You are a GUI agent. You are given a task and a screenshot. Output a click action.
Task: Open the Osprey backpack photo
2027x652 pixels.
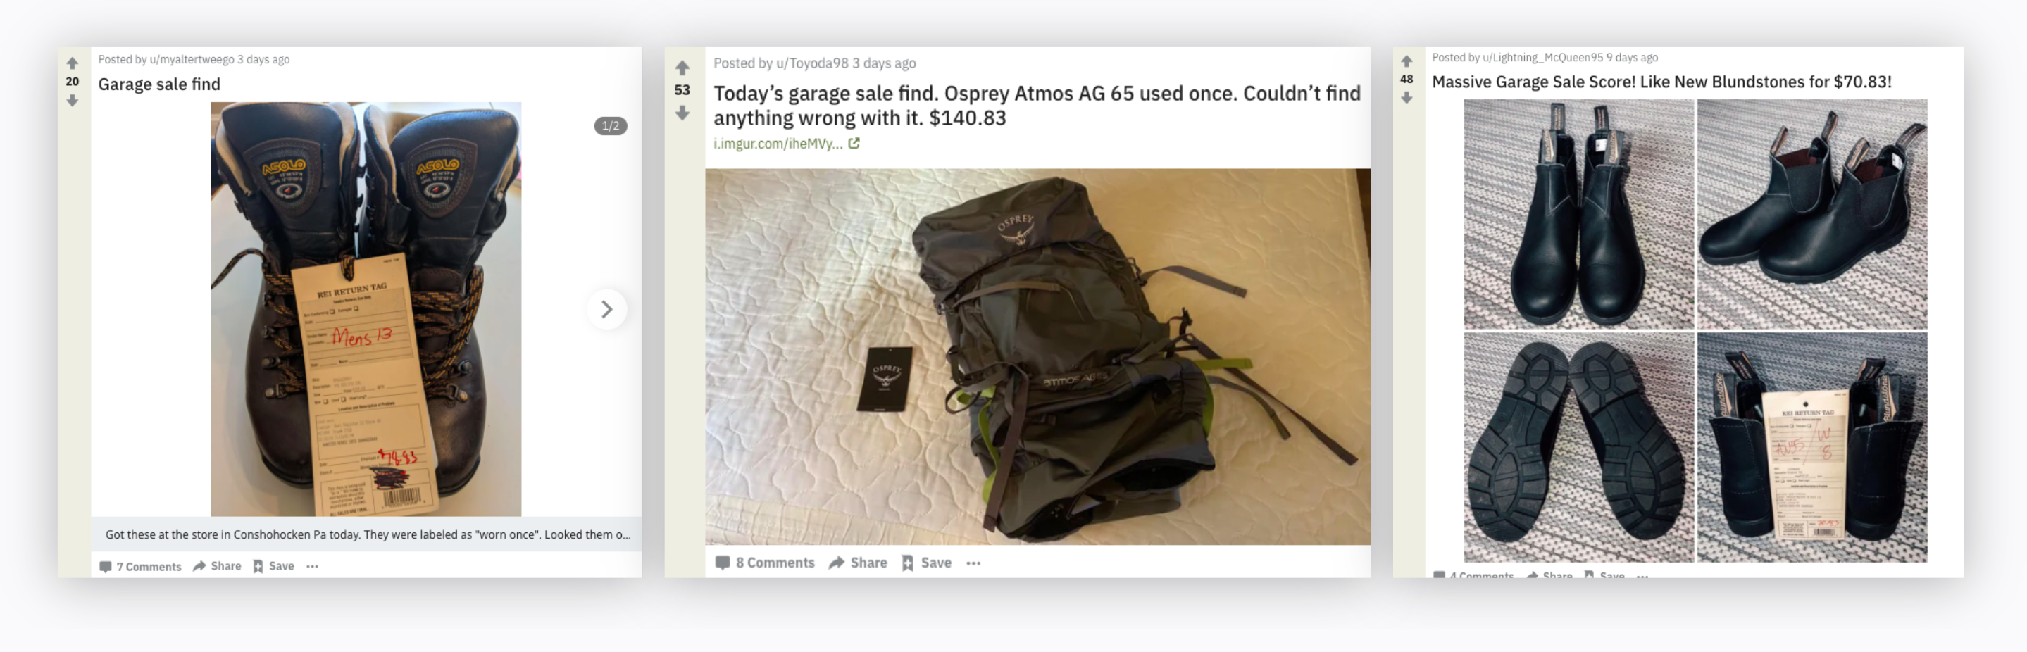point(1037,356)
